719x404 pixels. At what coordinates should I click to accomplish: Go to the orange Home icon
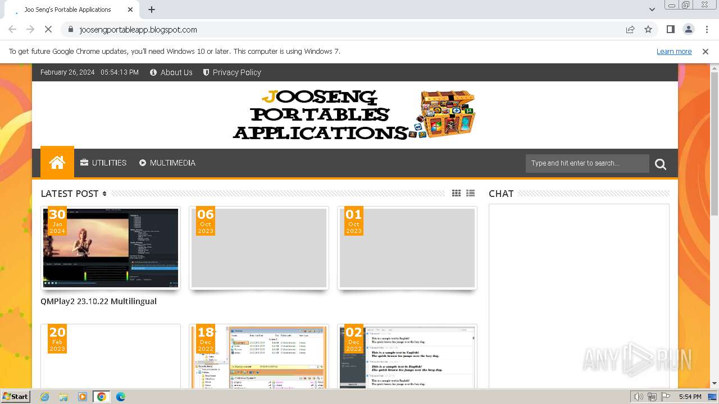click(57, 163)
